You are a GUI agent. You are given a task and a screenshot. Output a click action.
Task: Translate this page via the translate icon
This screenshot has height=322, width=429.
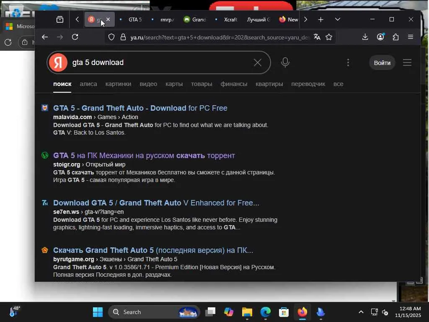(317, 37)
